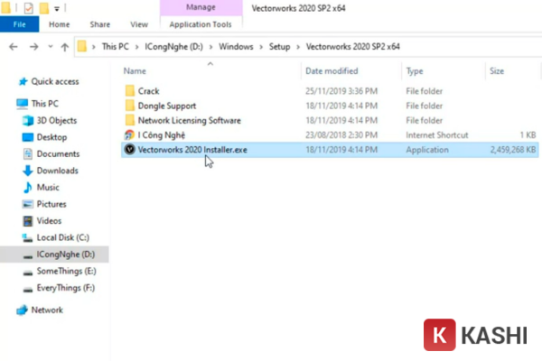Screen dimensions: 542x361
Task: Expand the chevron after Setup in breadcrumb
Action: click(x=298, y=47)
